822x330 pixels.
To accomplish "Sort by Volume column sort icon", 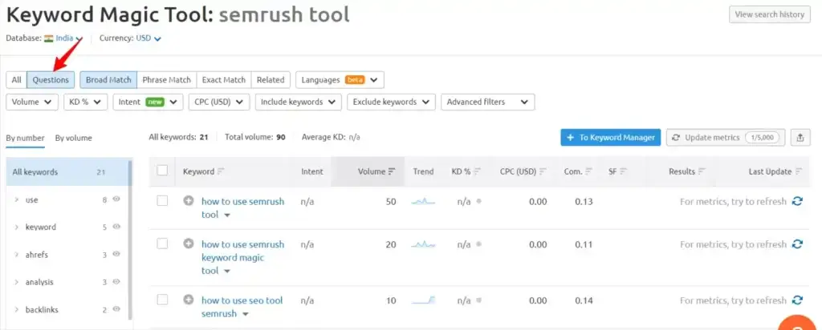I will pyautogui.click(x=392, y=171).
